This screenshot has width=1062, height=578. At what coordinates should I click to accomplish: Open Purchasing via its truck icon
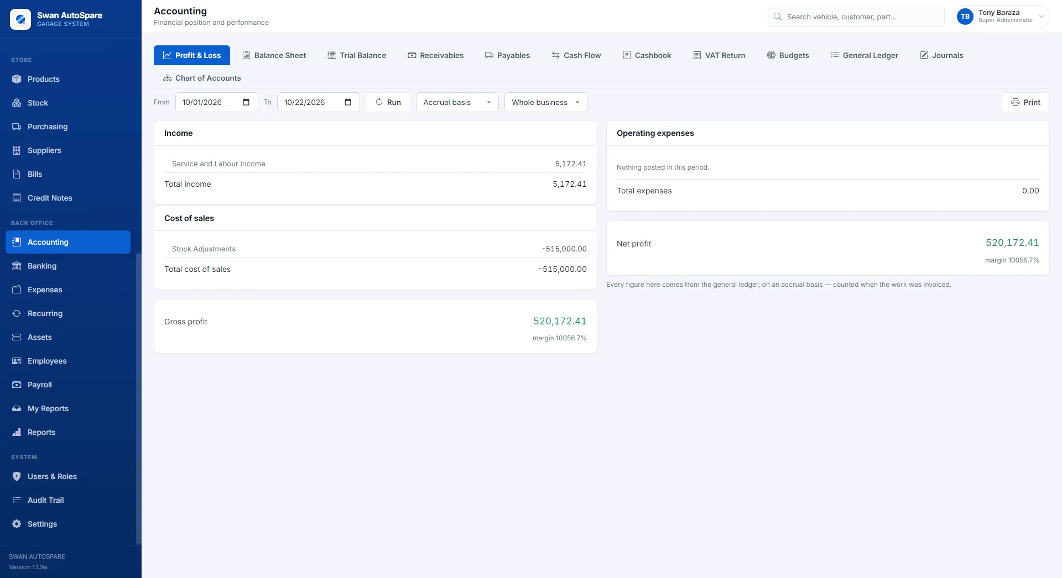click(x=17, y=127)
